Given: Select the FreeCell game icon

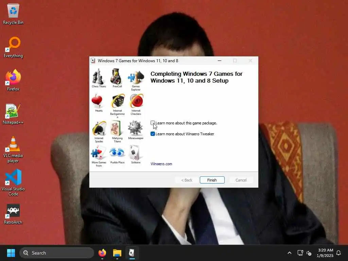Looking at the screenshot, I should pos(116,76).
